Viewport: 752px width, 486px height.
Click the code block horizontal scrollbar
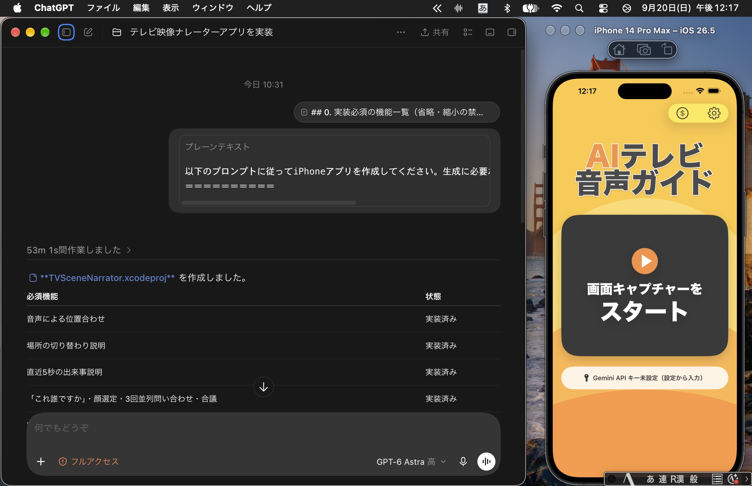[x=269, y=203]
